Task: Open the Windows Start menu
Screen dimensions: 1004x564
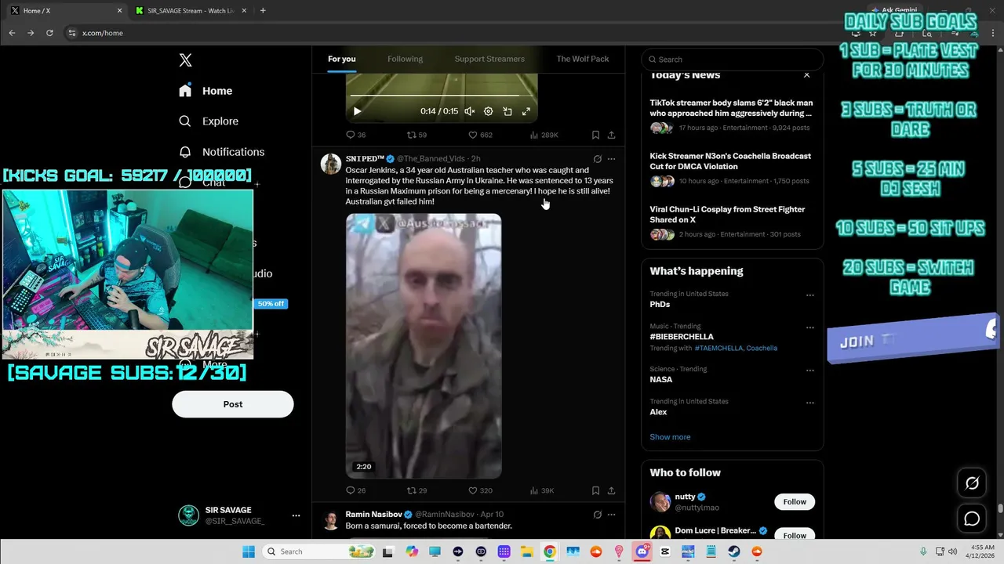Action: pyautogui.click(x=249, y=551)
